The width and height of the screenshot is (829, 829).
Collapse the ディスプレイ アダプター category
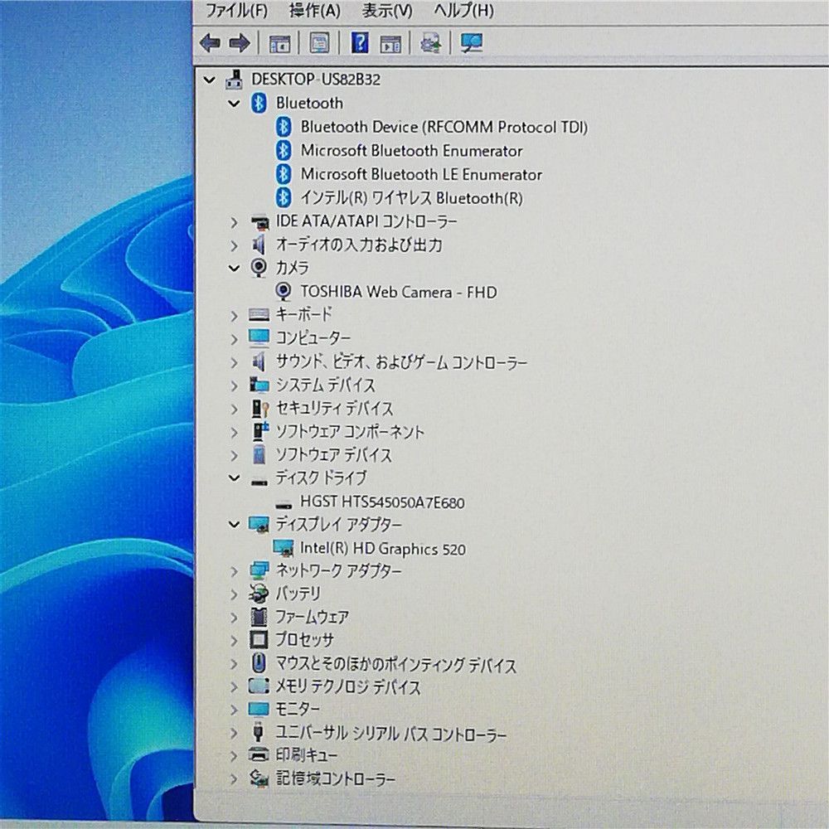[x=234, y=525]
